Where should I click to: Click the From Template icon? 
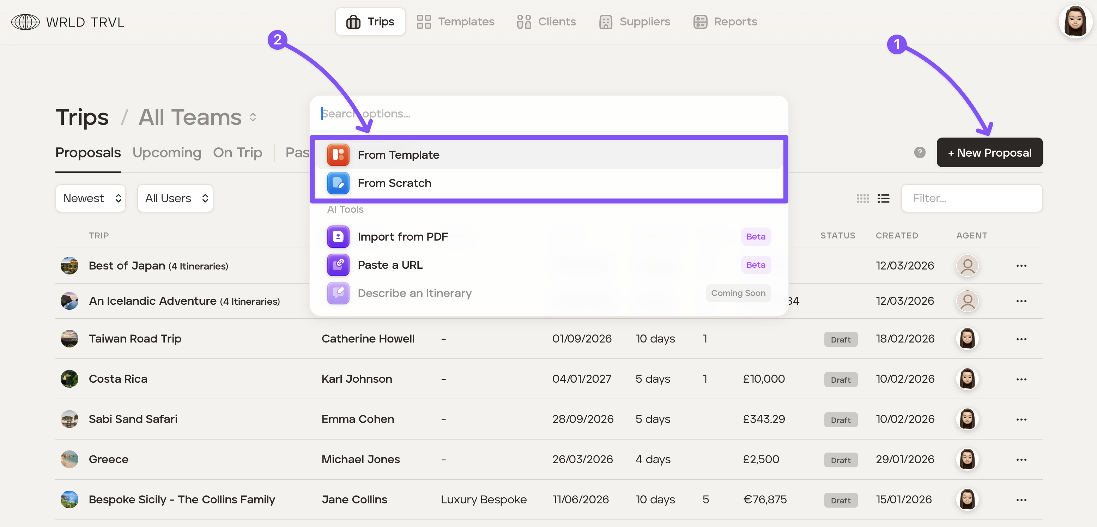(x=338, y=155)
